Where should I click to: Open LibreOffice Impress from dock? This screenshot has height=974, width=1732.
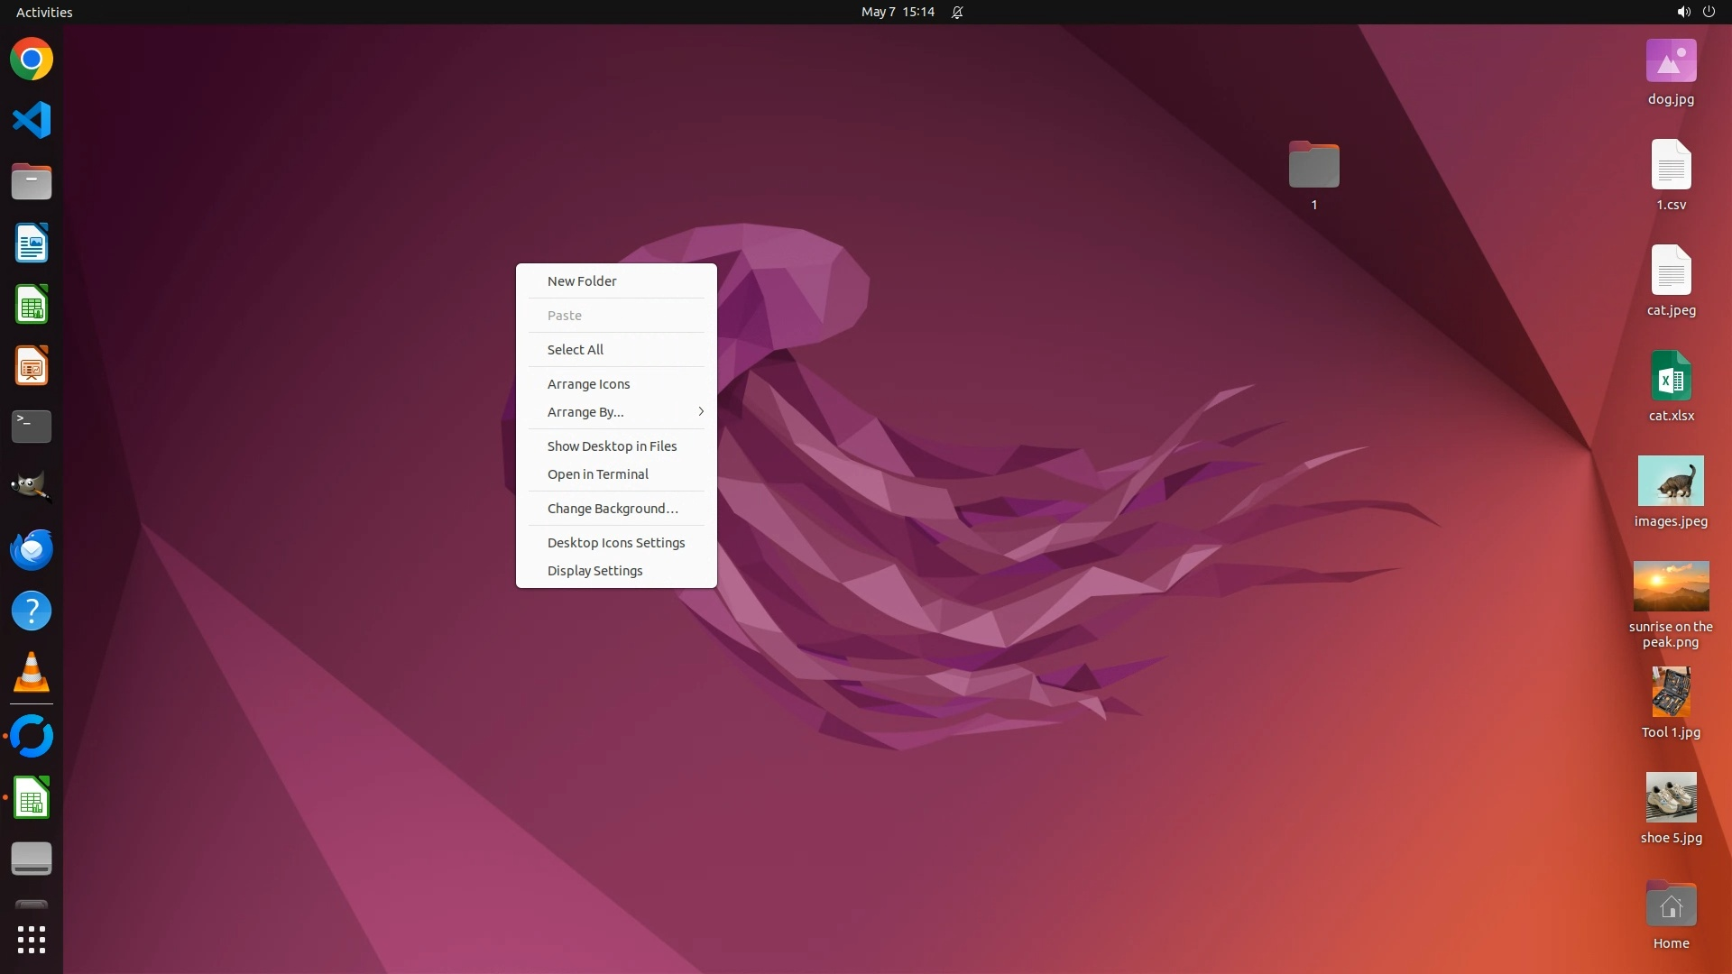click(x=32, y=366)
